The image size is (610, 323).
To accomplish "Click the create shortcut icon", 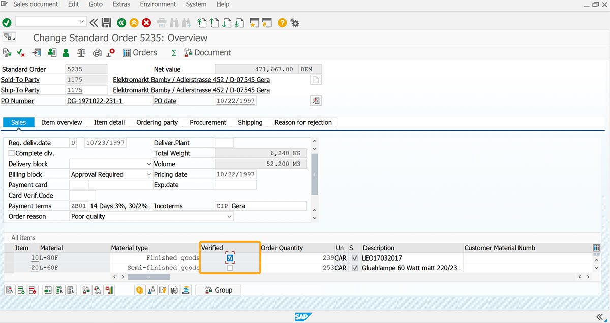I will coord(267,22).
